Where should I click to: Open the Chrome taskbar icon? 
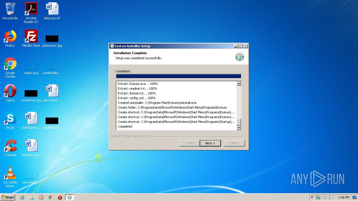pos(51,197)
